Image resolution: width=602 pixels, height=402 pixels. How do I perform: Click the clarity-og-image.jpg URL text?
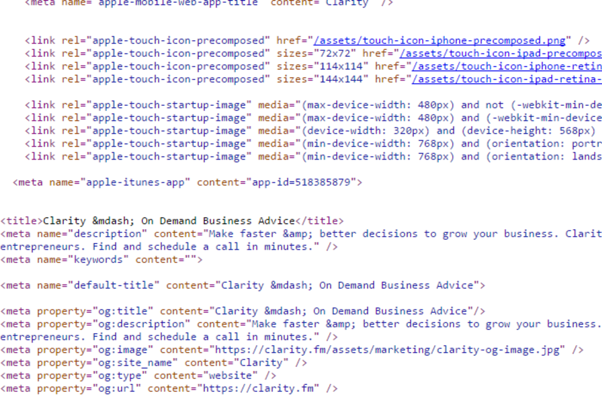point(387,350)
